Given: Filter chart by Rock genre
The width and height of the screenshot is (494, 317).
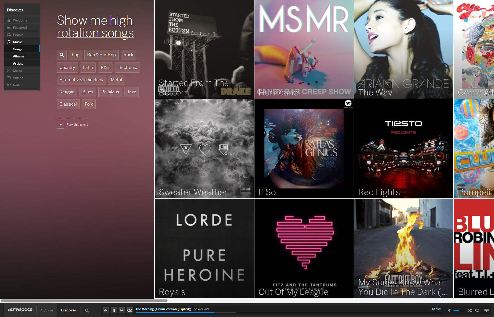Looking at the screenshot, I should [x=128, y=55].
